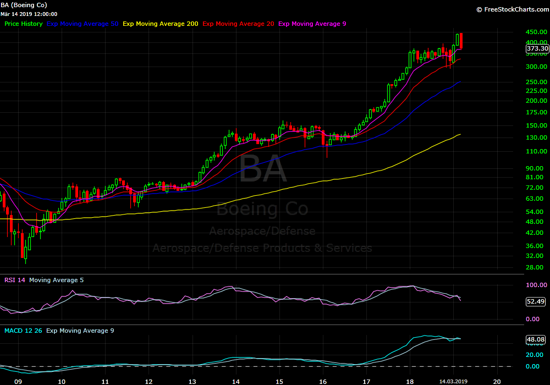Click the year 20 on time axis
550x385 pixels.
(x=497, y=382)
